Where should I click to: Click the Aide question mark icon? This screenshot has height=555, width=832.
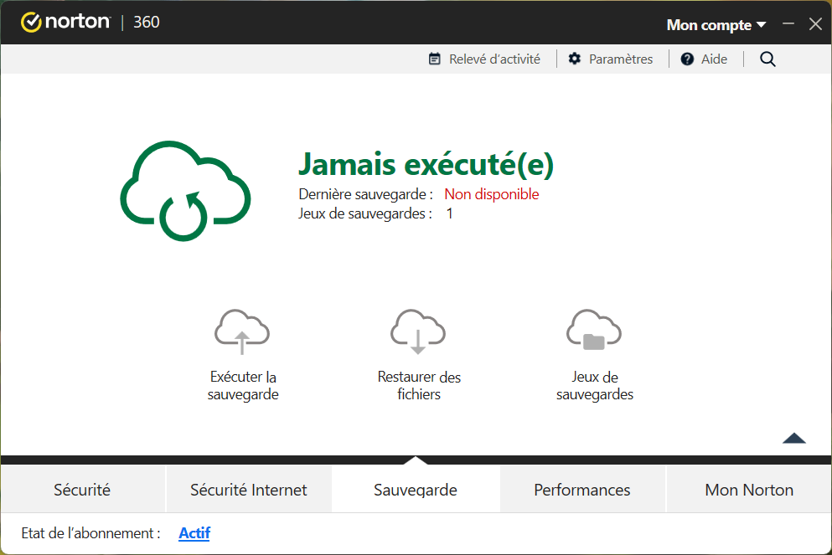click(x=687, y=59)
